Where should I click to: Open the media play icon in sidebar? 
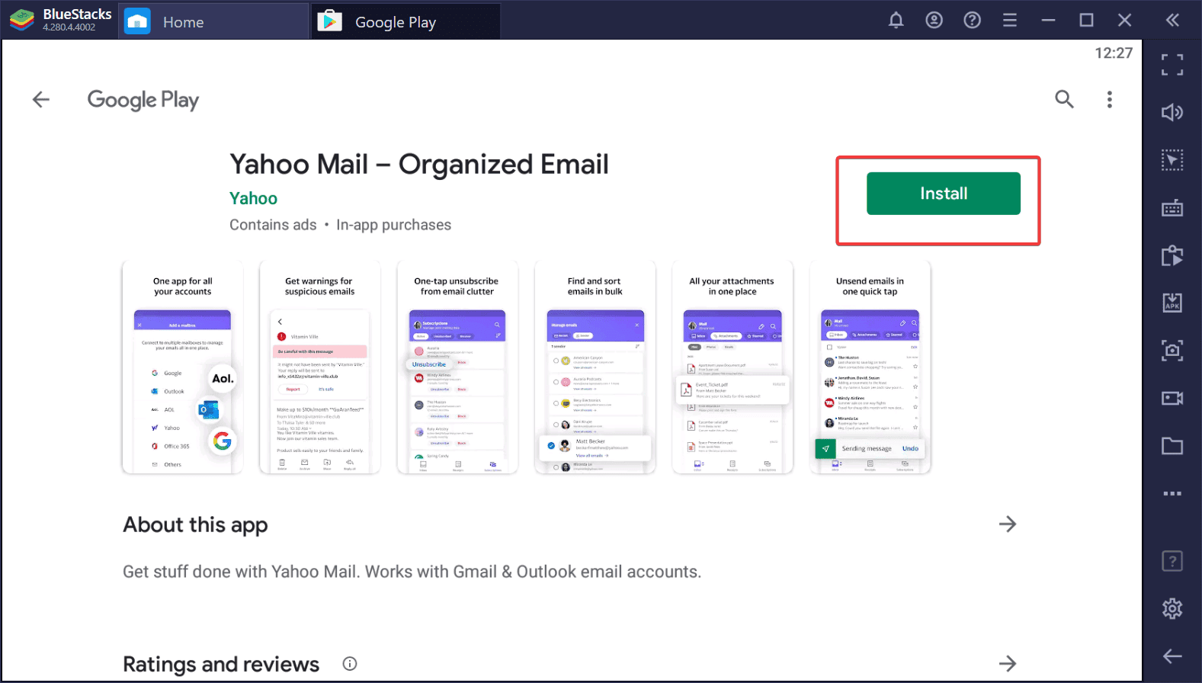1172,255
